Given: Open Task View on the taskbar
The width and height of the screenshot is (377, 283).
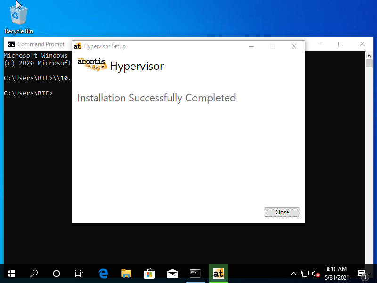Looking at the screenshot, I should click(x=79, y=274).
